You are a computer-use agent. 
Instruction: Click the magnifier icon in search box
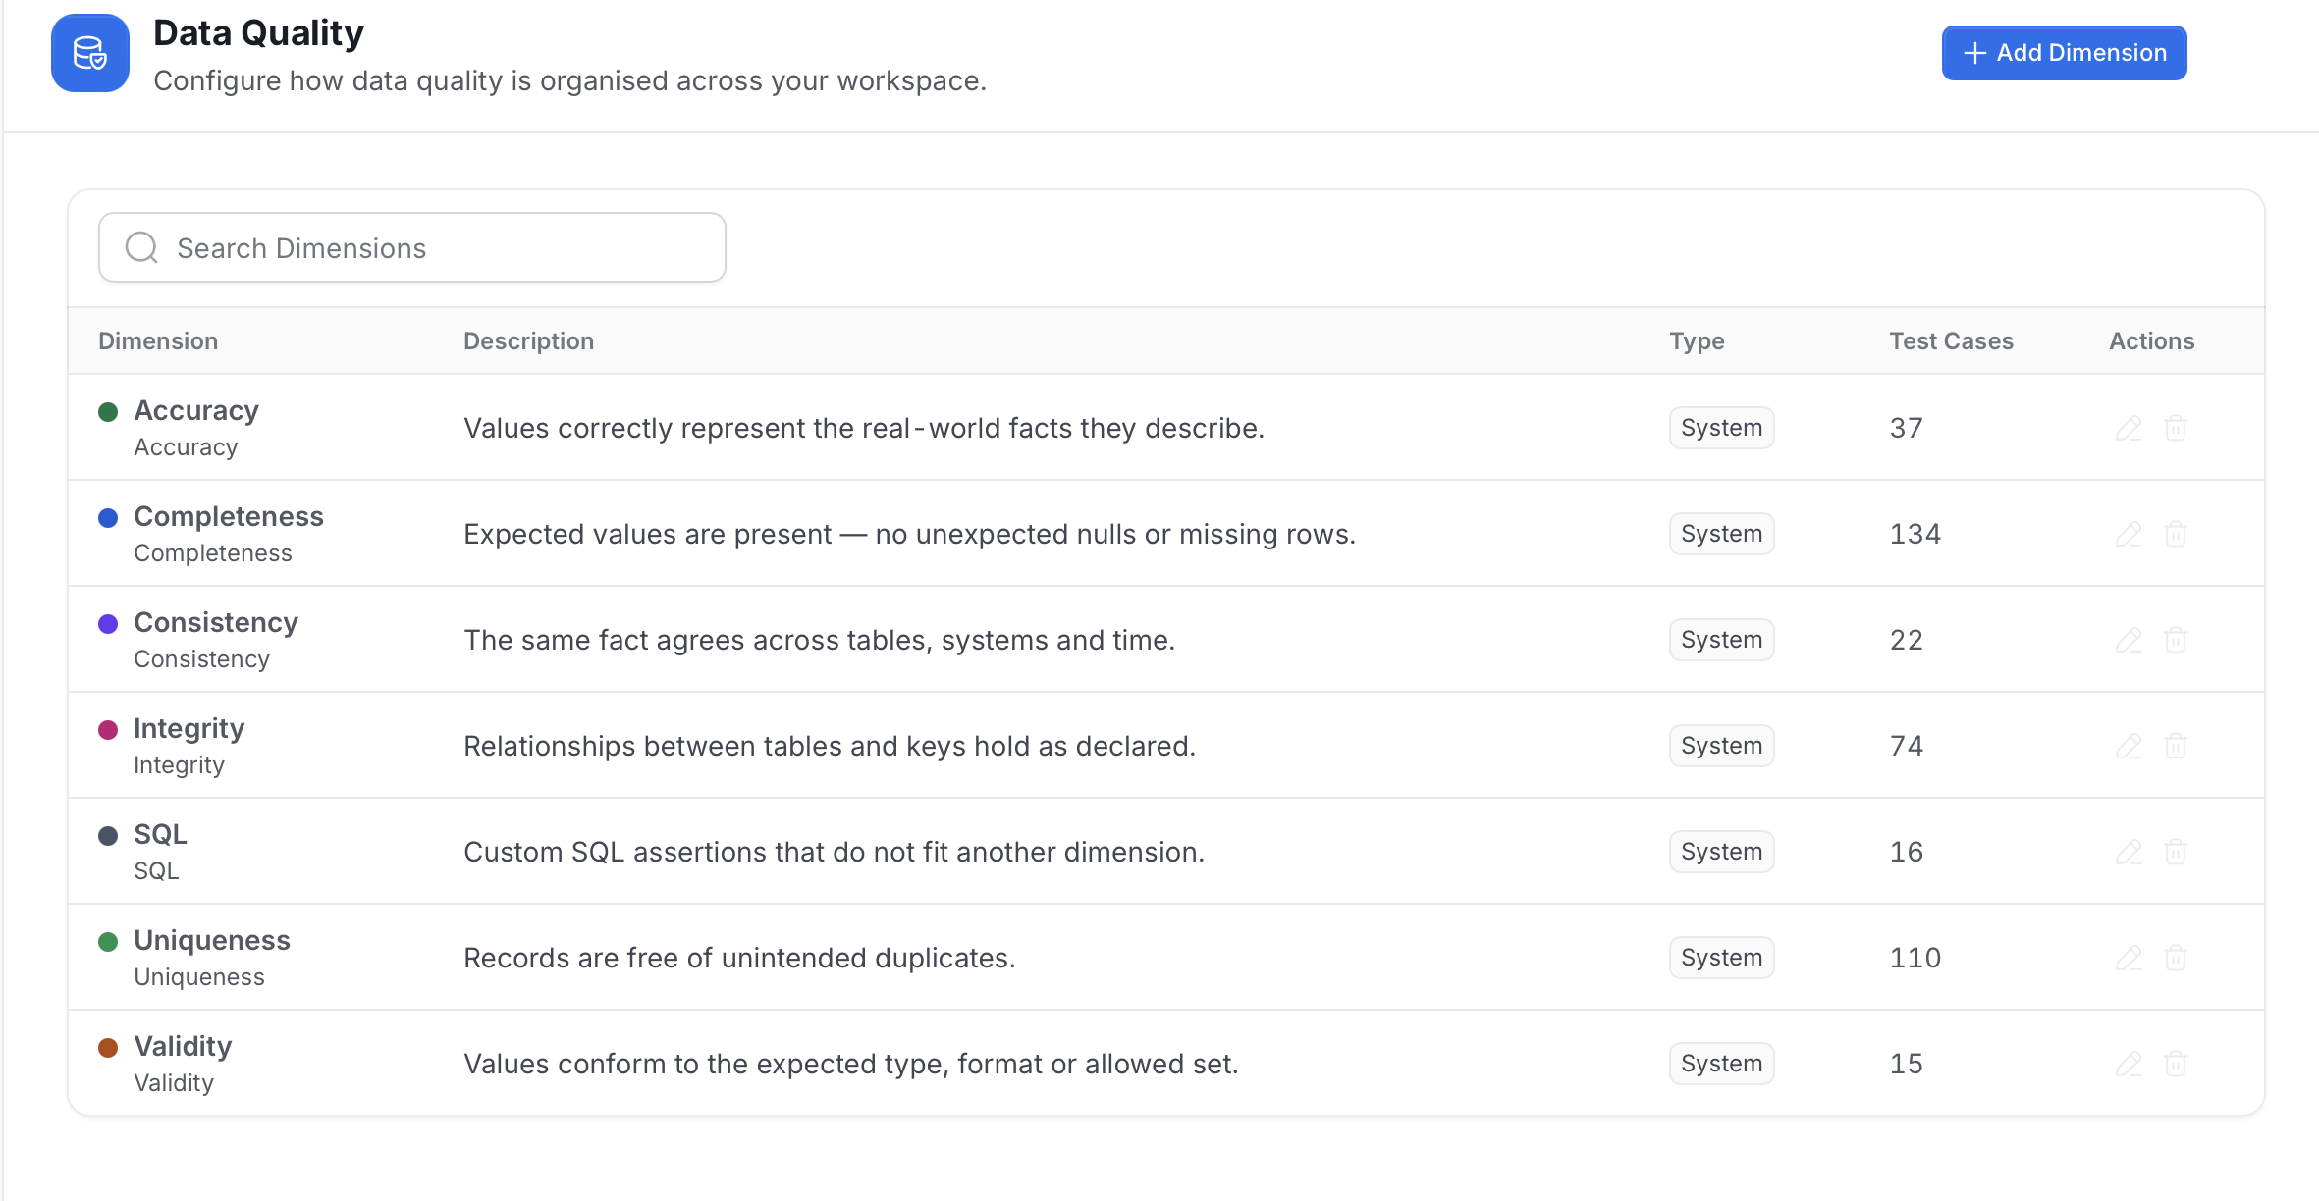[x=141, y=247]
